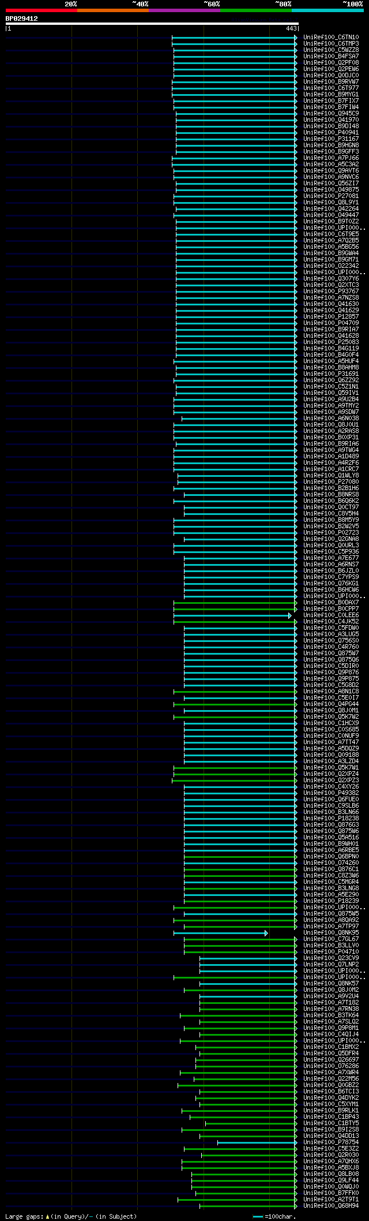
Task: Select the UniRef100_Q756S0 label
Action: pos(331,641)
